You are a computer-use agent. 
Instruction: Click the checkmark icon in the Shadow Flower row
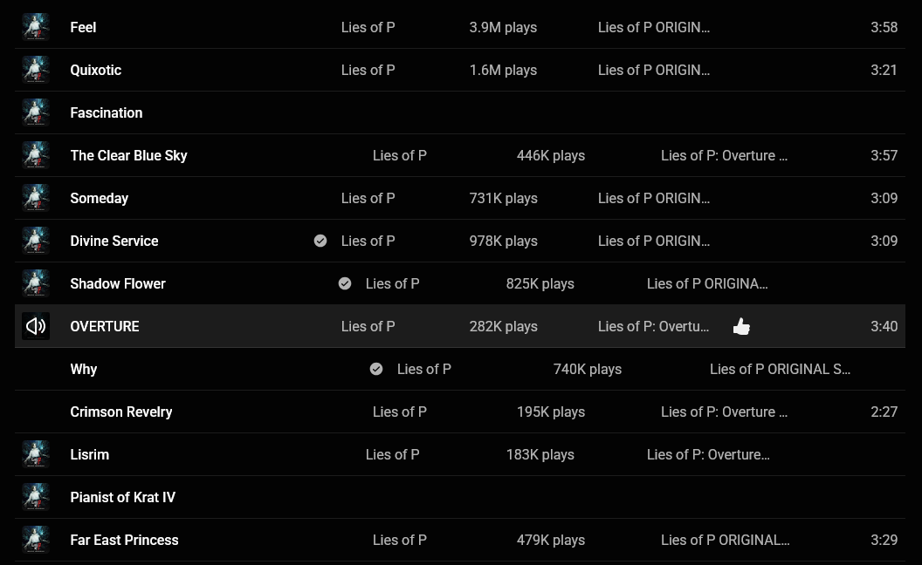pyautogui.click(x=345, y=283)
